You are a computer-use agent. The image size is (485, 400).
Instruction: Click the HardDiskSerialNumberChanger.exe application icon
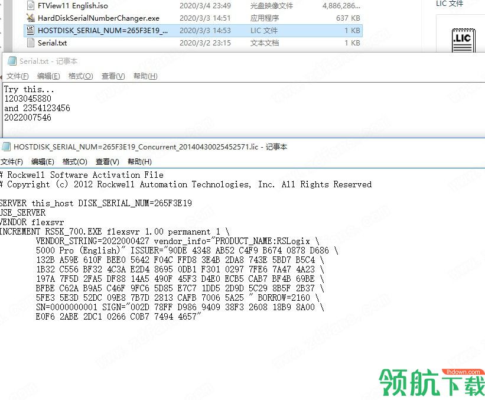(30, 18)
